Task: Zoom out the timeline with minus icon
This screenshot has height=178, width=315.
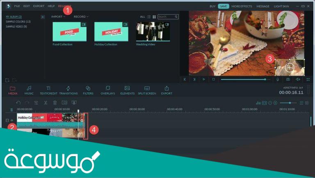Action: click(x=270, y=103)
